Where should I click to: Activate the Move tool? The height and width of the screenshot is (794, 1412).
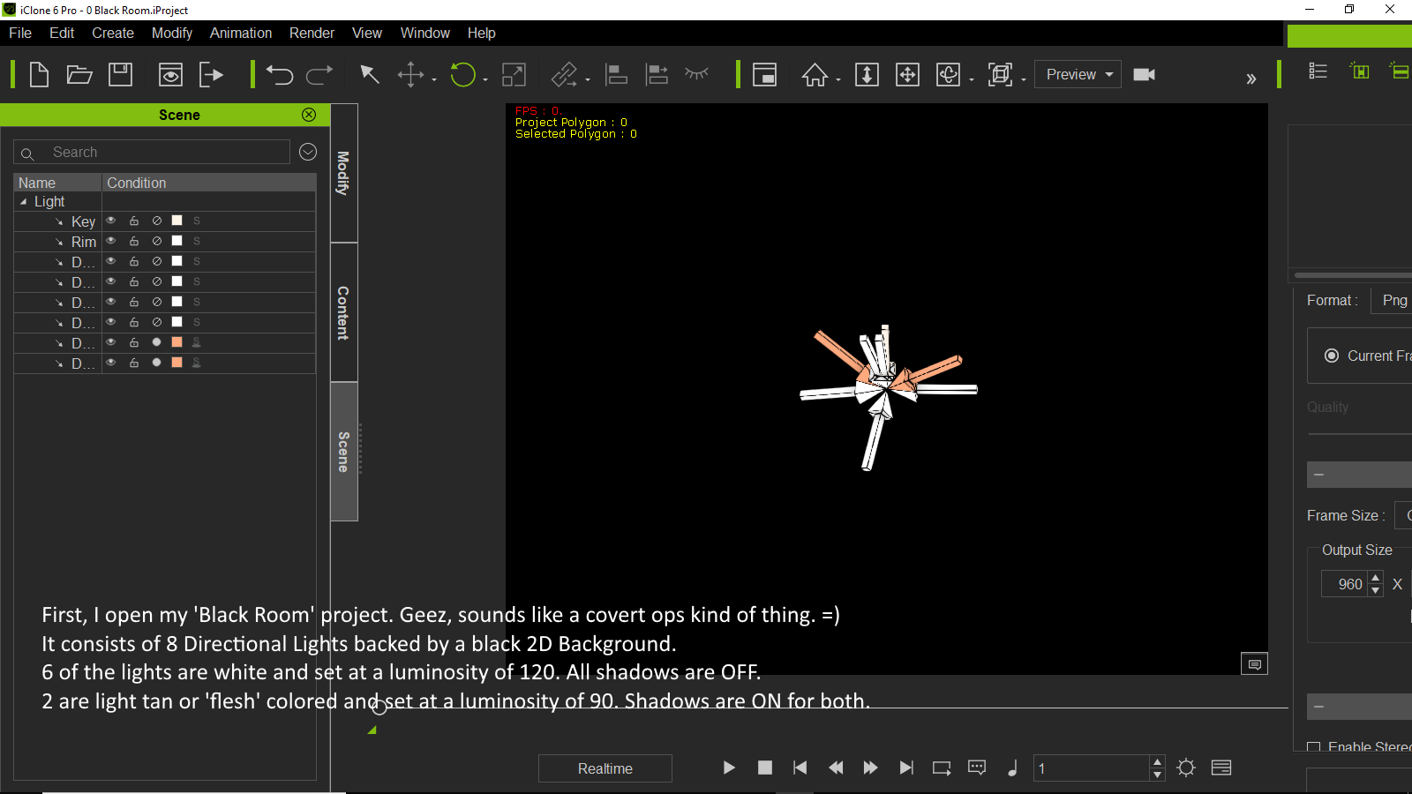(410, 75)
